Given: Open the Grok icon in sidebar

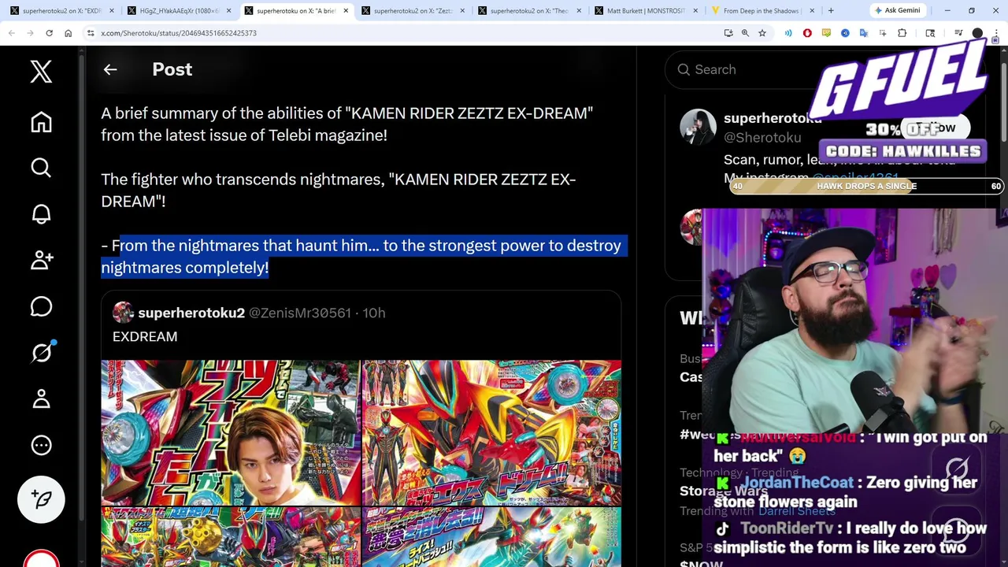Looking at the screenshot, I should tap(41, 353).
